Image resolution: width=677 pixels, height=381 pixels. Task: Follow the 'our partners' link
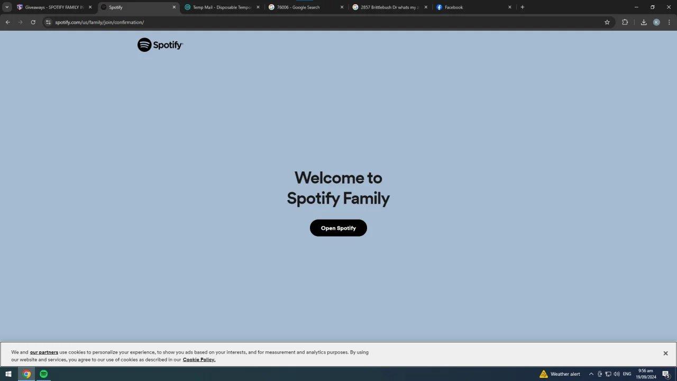click(44, 352)
